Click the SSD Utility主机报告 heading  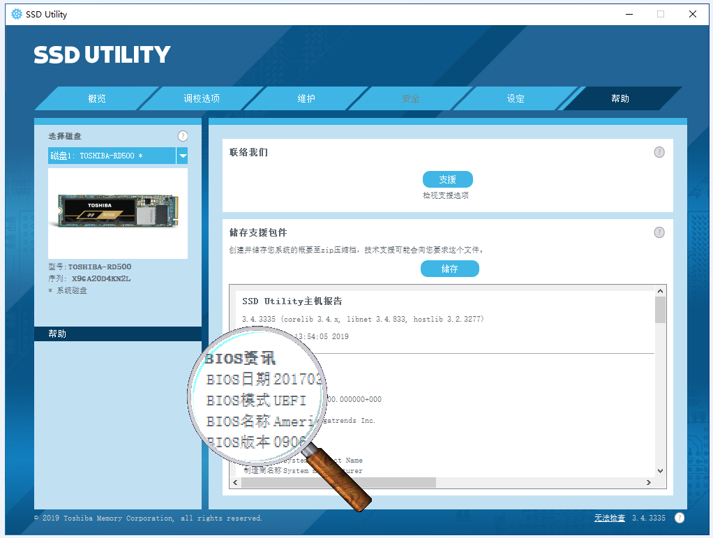[x=292, y=301]
